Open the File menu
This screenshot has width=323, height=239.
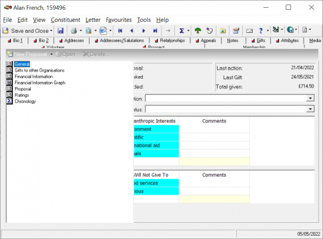point(8,20)
